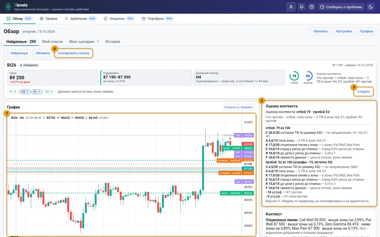Click 'Обновить' button beside 'Настройки'
The width and height of the screenshot is (380, 237).
321,31
